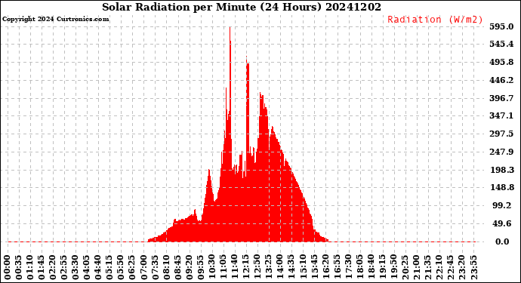Click the 05:50 time label
The image size is (521, 283).
[x=121, y=268]
